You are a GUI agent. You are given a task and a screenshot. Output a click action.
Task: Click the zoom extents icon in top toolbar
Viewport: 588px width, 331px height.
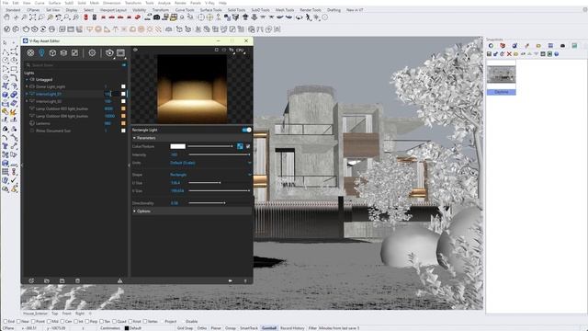[33, 17]
